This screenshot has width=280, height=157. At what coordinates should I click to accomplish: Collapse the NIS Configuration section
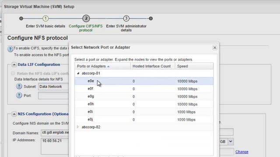[14, 114]
